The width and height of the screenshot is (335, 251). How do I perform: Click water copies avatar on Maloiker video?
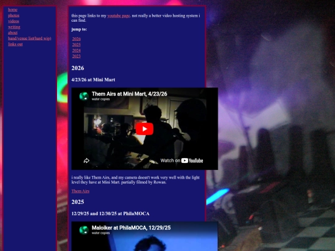(84, 230)
